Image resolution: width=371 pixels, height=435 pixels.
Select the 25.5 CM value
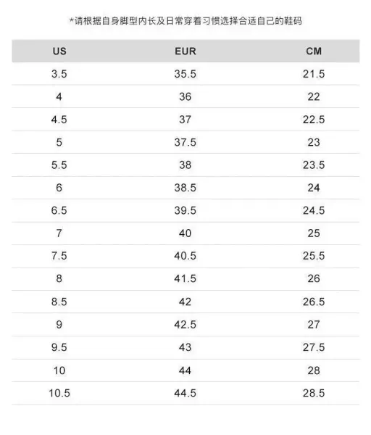pyautogui.click(x=314, y=256)
